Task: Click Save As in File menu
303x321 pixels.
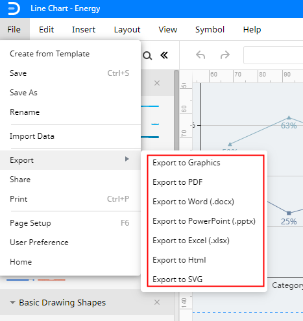Action: [x=23, y=93]
